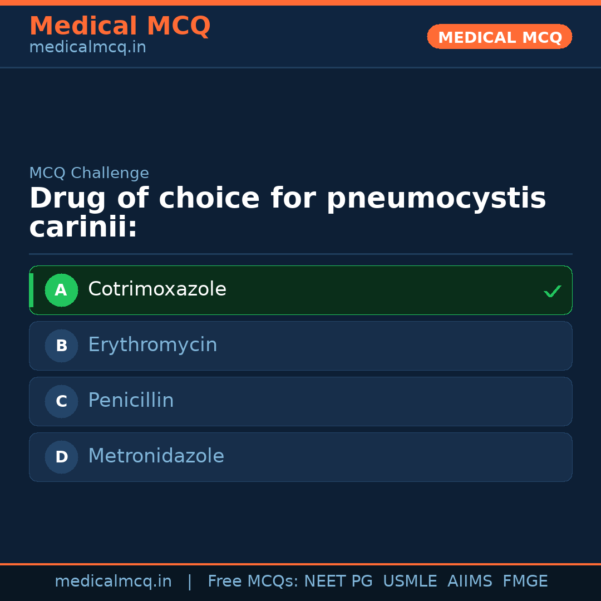Screen dimensions: 601x601
Task: Click the C letter circle icon
Action: coord(61,401)
